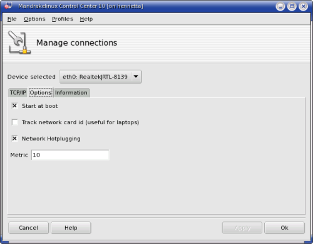The image size is (313, 244).
Task: Open the Options menu in menu bar
Action: pyautogui.click(x=34, y=19)
